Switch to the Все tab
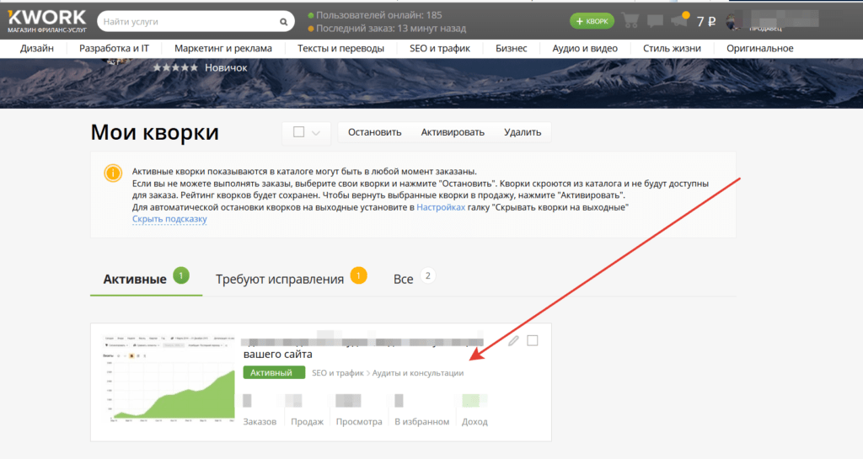The image size is (863, 459). [x=403, y=279]
